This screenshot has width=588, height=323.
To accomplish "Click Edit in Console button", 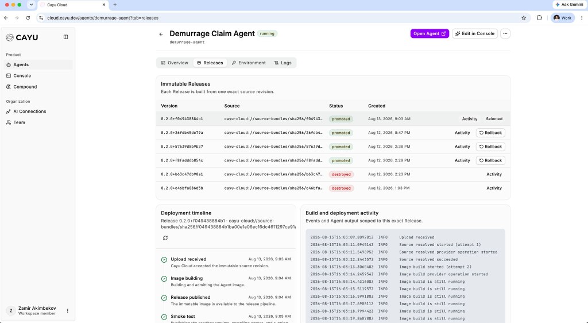I will [x=475, y=34].
